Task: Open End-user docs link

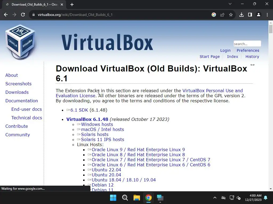Action: coord(26,109)
